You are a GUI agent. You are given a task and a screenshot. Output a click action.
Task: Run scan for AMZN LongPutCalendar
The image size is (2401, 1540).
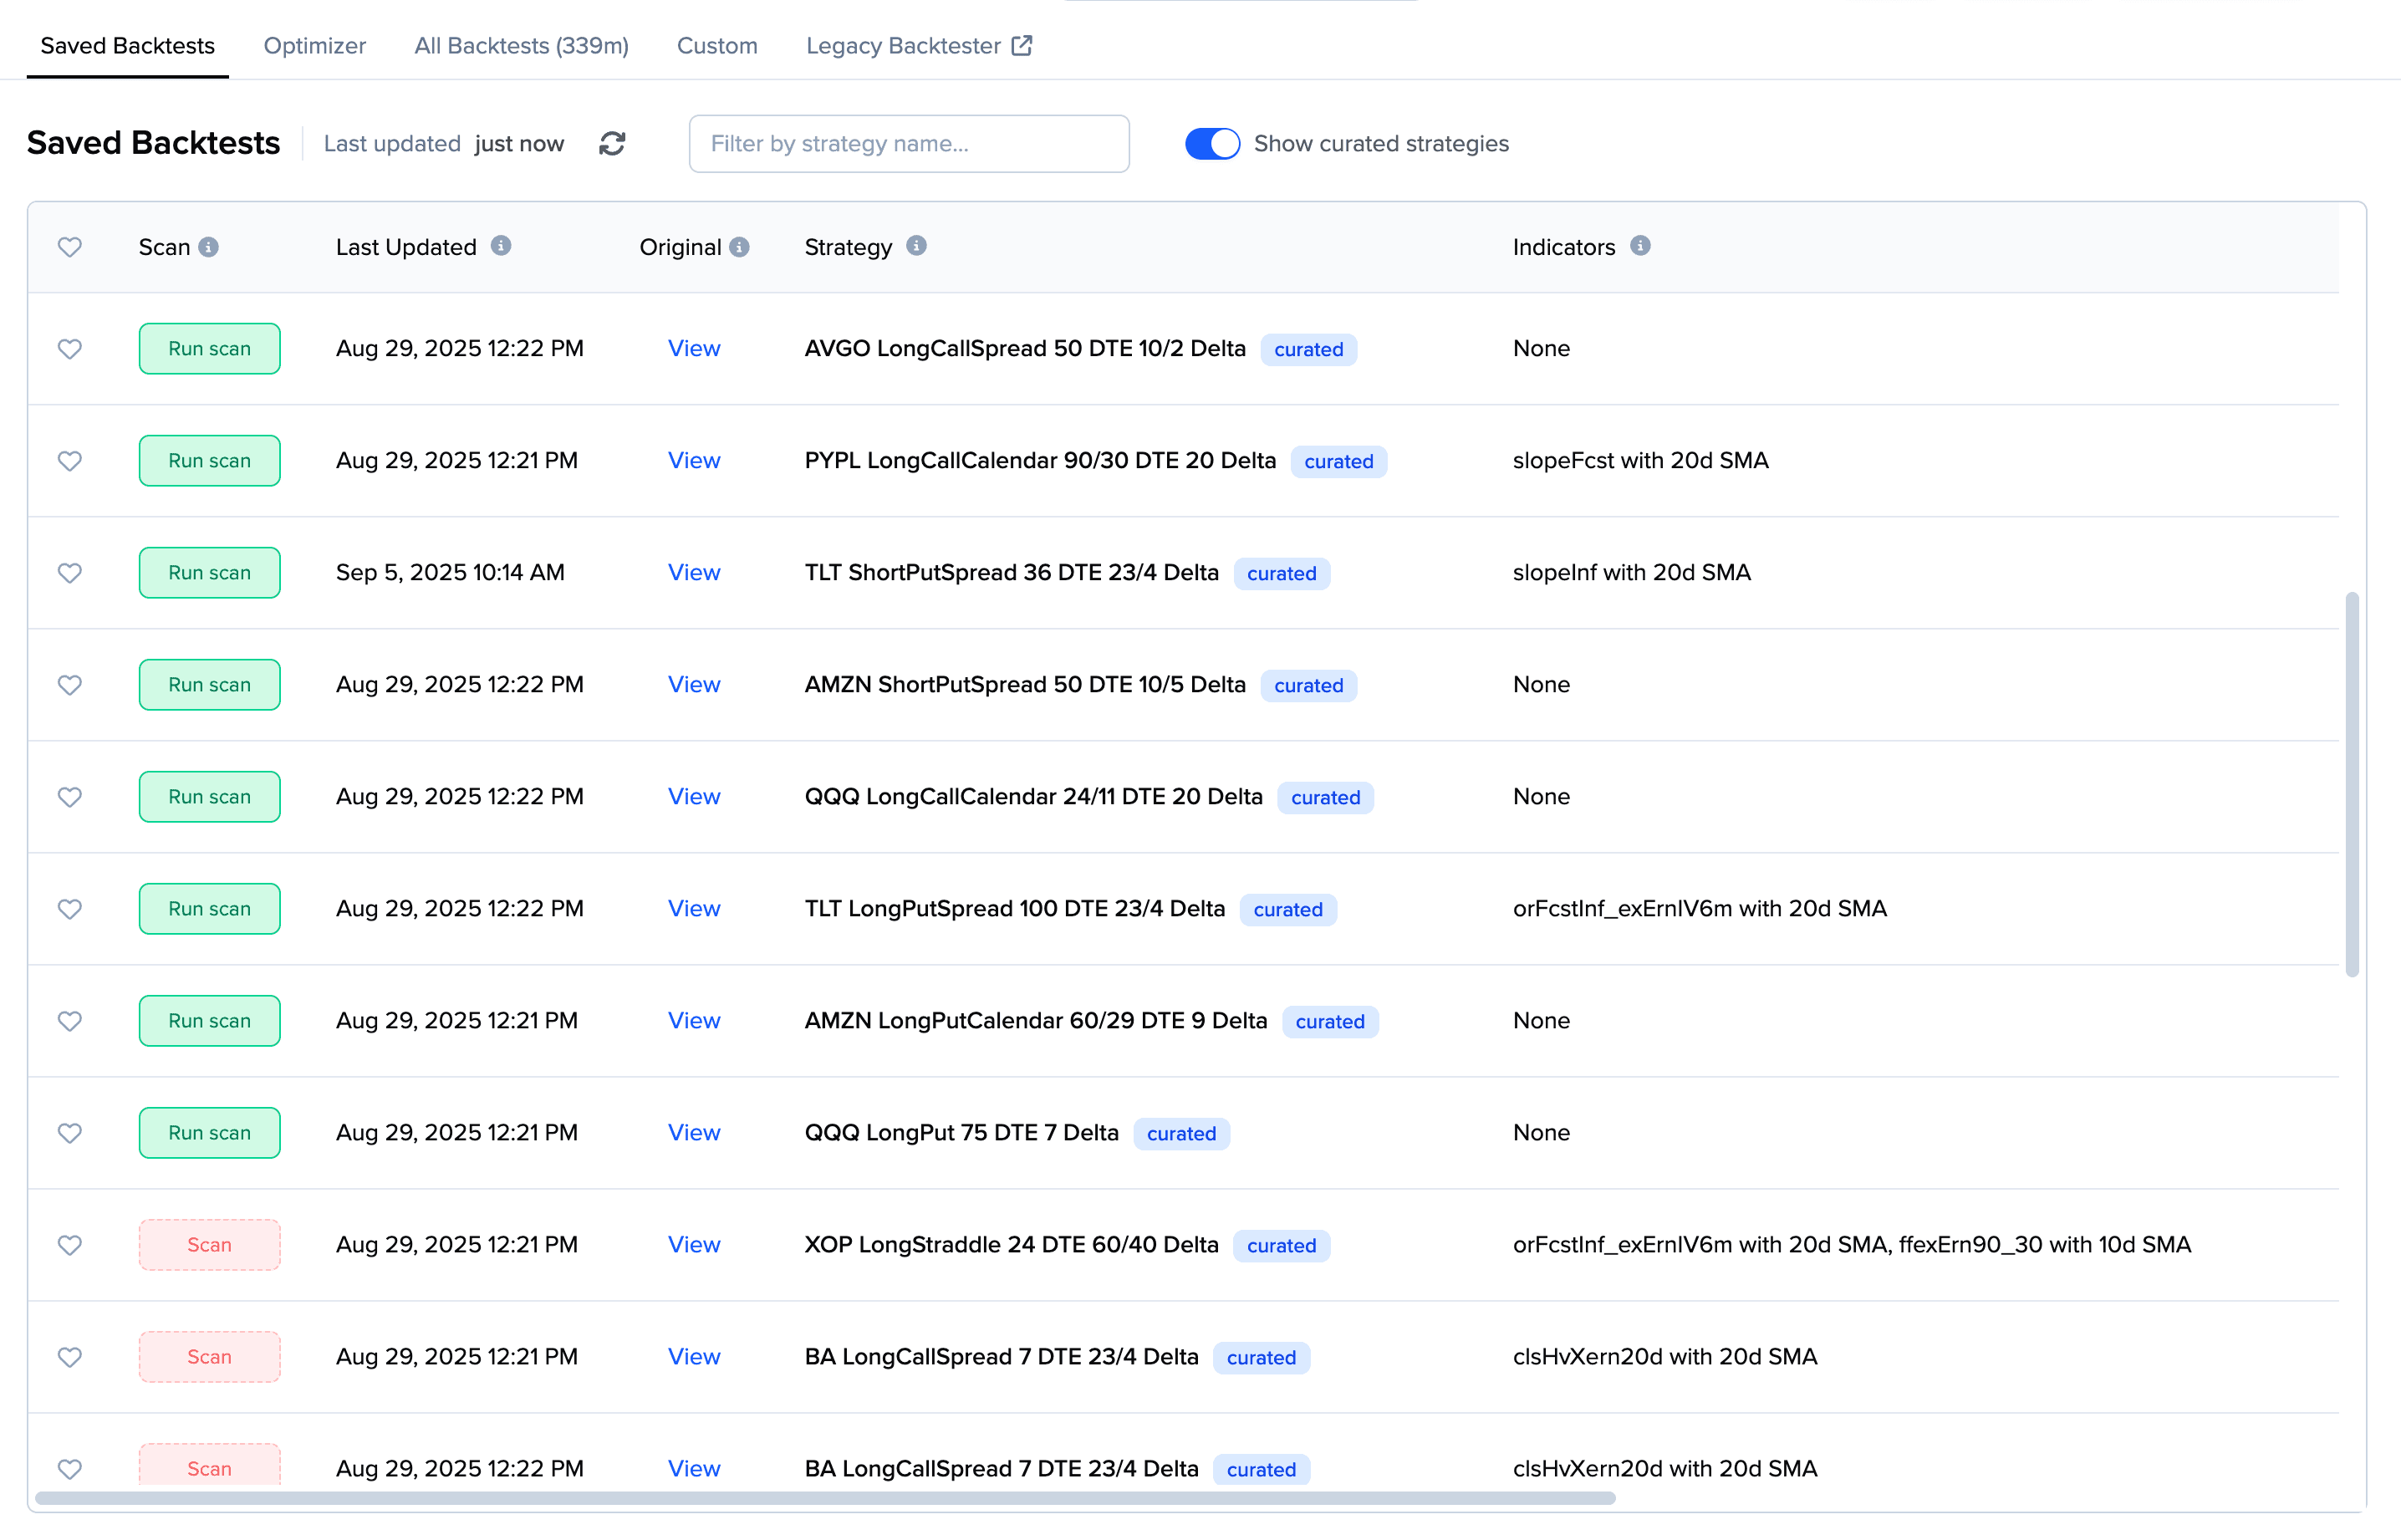210,1021
